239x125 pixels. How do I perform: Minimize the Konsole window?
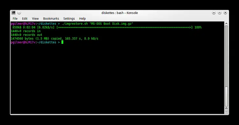pos(214,13)
